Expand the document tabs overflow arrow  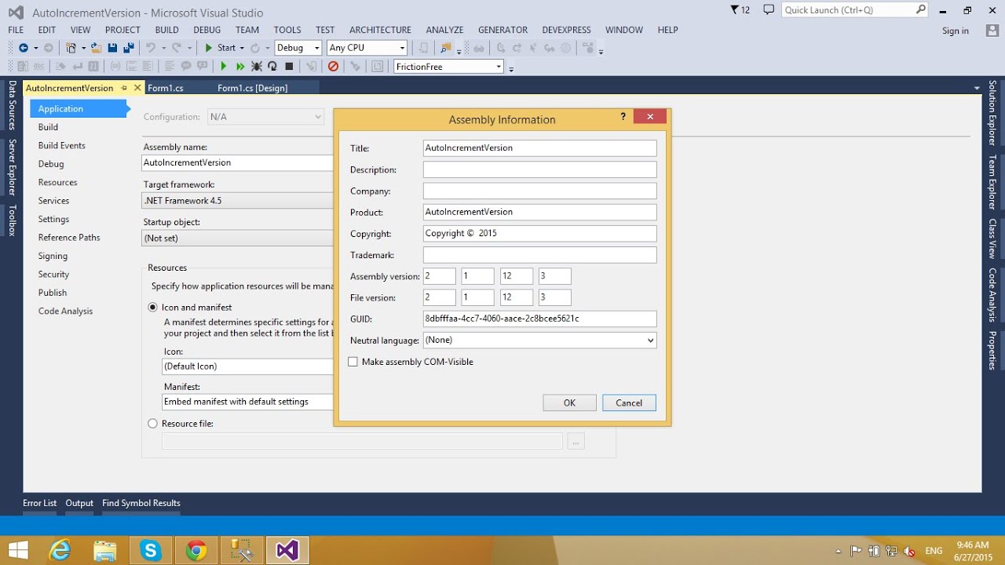[977, 88]
